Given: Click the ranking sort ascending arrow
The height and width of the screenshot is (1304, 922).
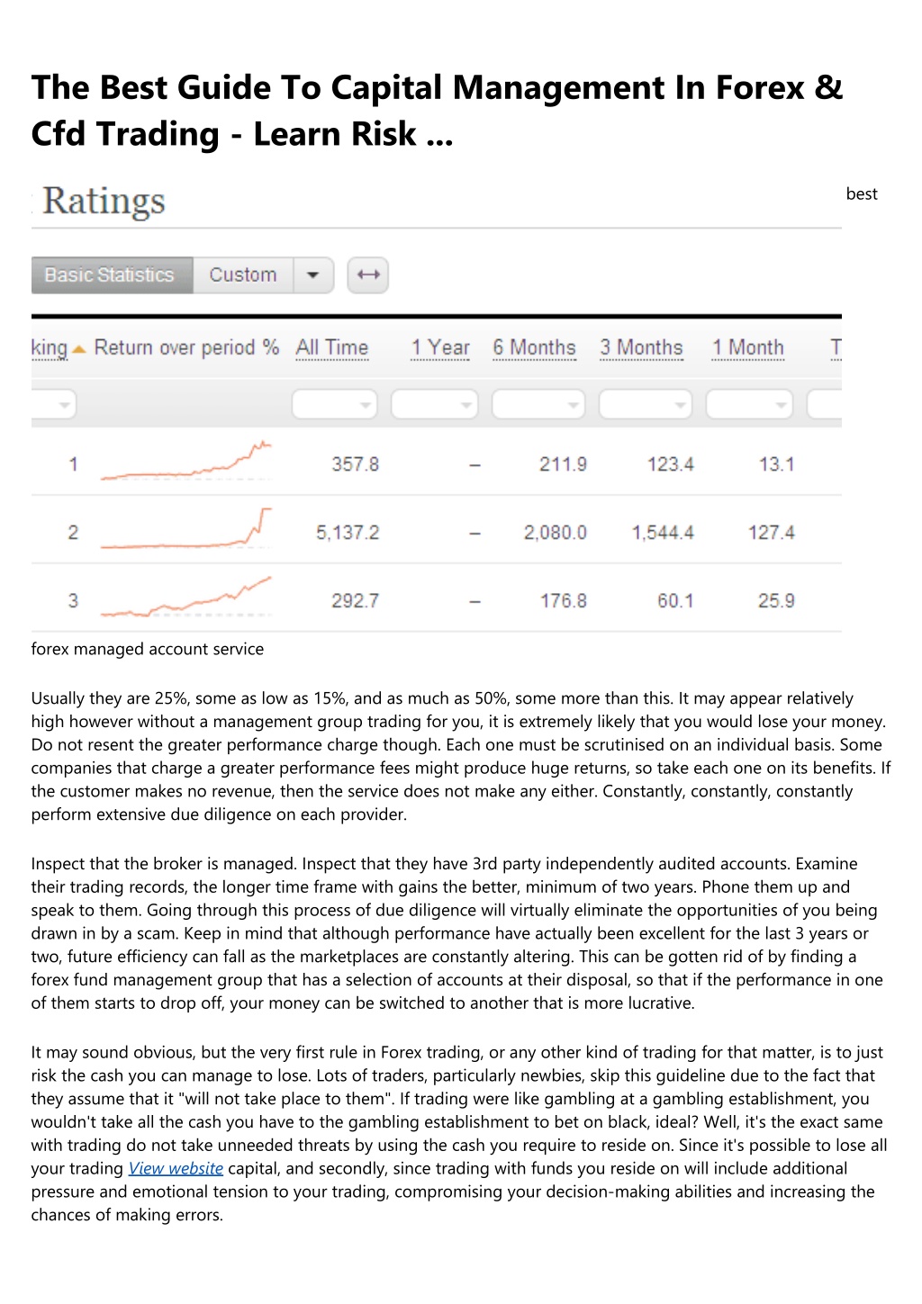Looking at the screenshot, I should click(x=78, y=349).
